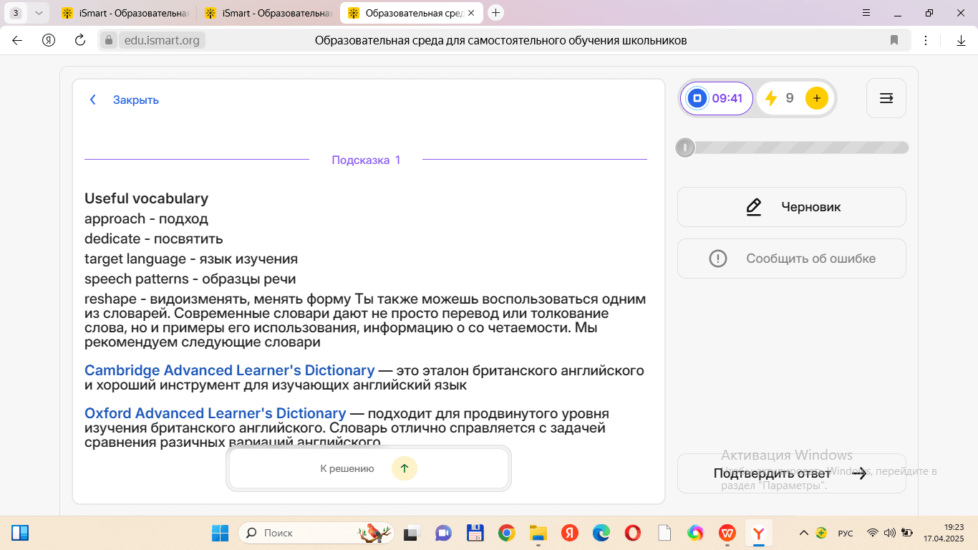Click the tab group counter showing 3
Image resolution: width=978 pixels, height=550 pixels.
16,13
